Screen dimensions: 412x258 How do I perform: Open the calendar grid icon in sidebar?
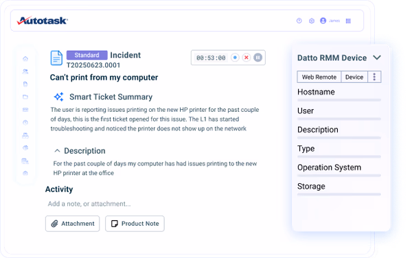pos(25,161)
